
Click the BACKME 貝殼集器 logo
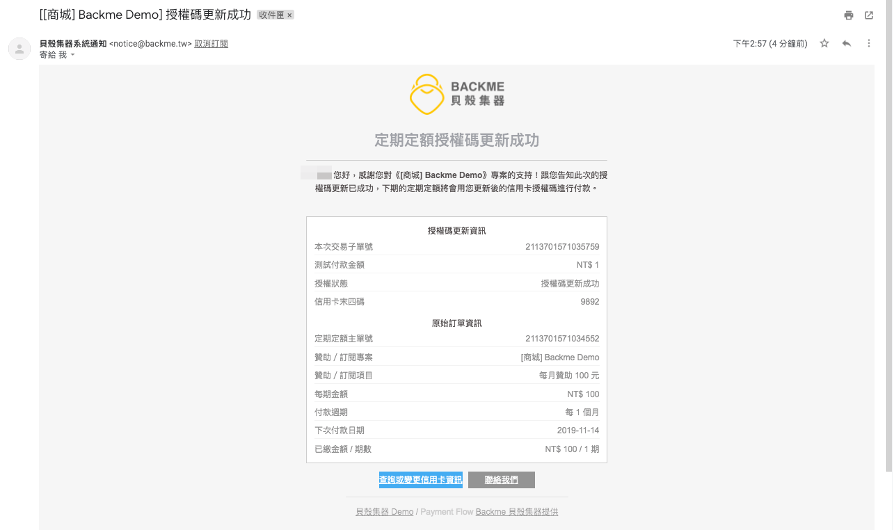(457, 94)
